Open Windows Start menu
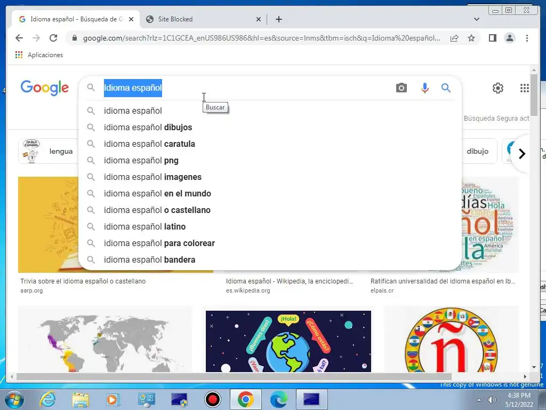Image resolution: width=546 pixels, height=410 pixels. [14, 399]
